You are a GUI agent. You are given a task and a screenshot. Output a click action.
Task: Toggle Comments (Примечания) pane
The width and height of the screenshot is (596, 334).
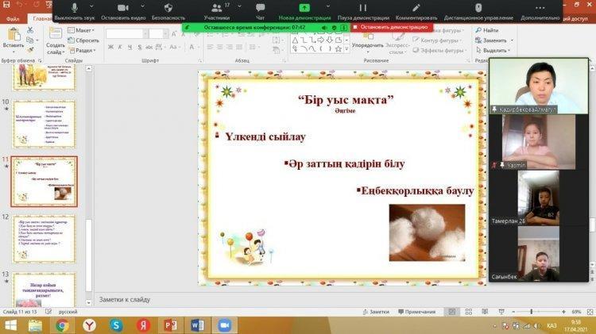pos(417,312)
